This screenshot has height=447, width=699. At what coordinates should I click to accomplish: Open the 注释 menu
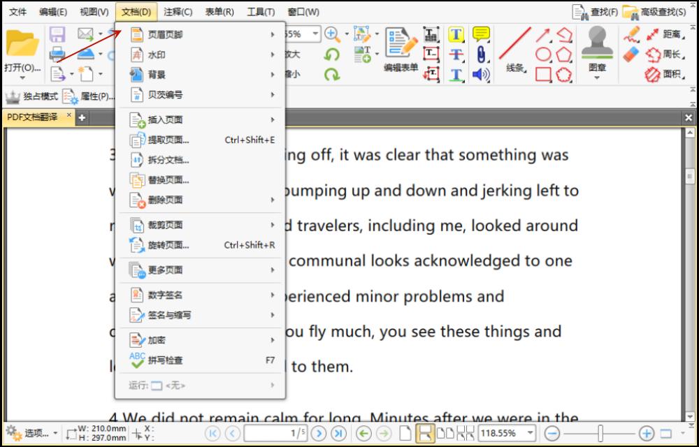[178, 12]
